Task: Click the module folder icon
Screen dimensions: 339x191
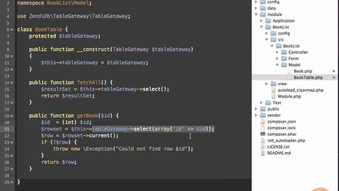Action: [x=263, y=14]
